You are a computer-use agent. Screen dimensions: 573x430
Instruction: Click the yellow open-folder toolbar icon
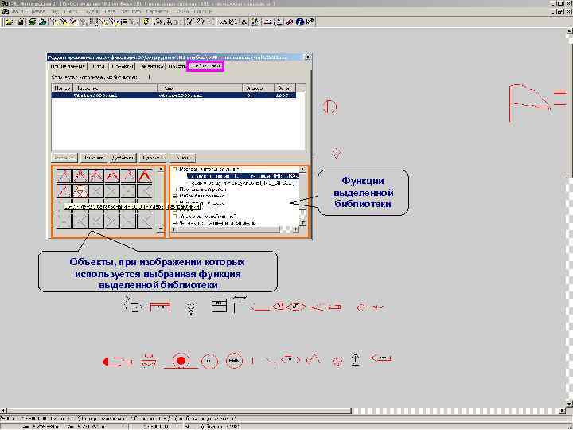tap(9, 22)
